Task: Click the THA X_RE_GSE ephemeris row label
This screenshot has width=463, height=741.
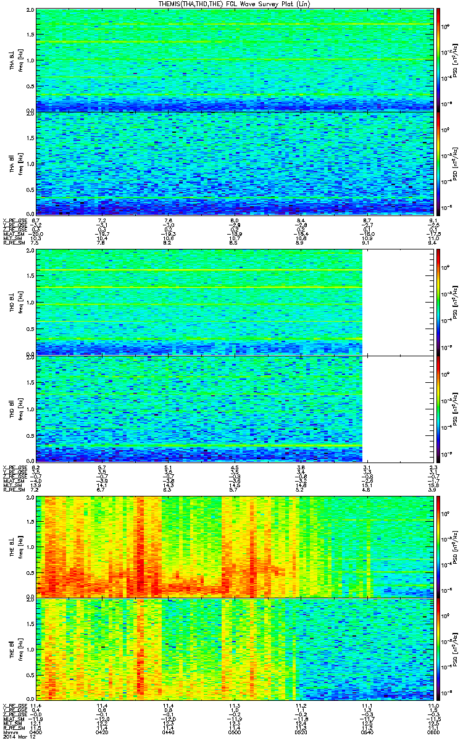Action: pos(15,220)
